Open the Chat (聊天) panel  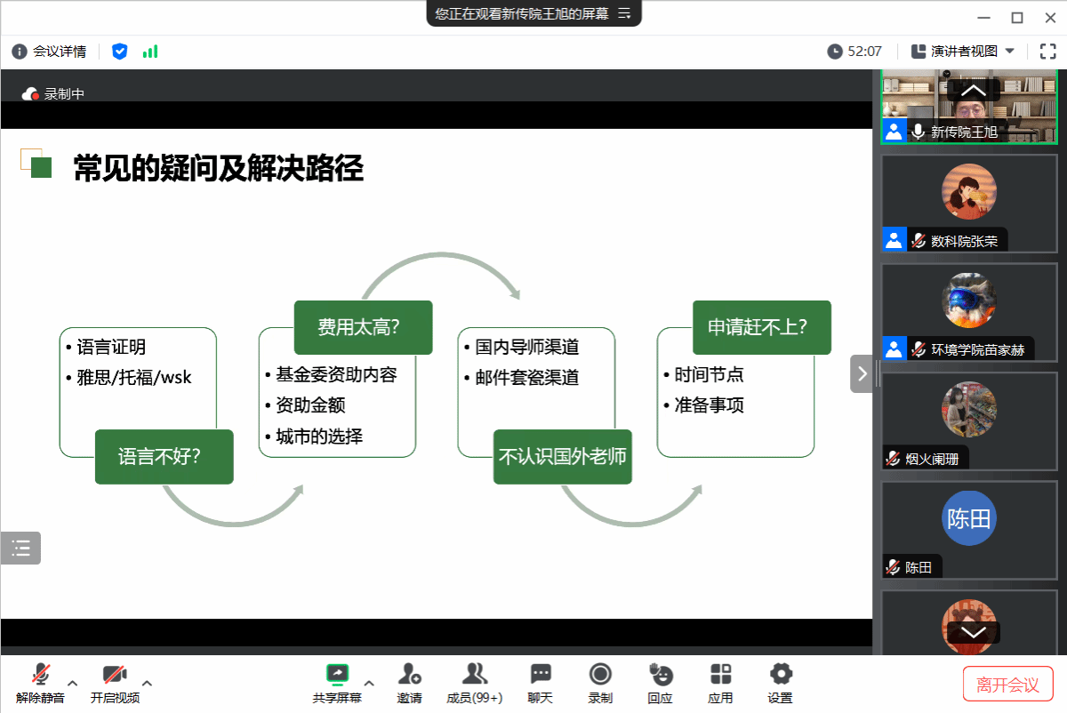(540, 682)
